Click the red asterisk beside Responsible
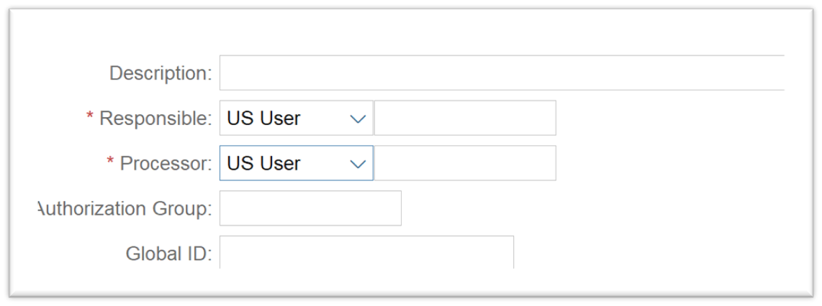The image size is (822, 306). 90,117
